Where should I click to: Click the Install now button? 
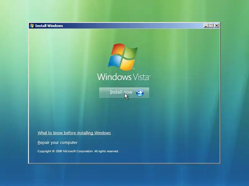coord(124,92)
